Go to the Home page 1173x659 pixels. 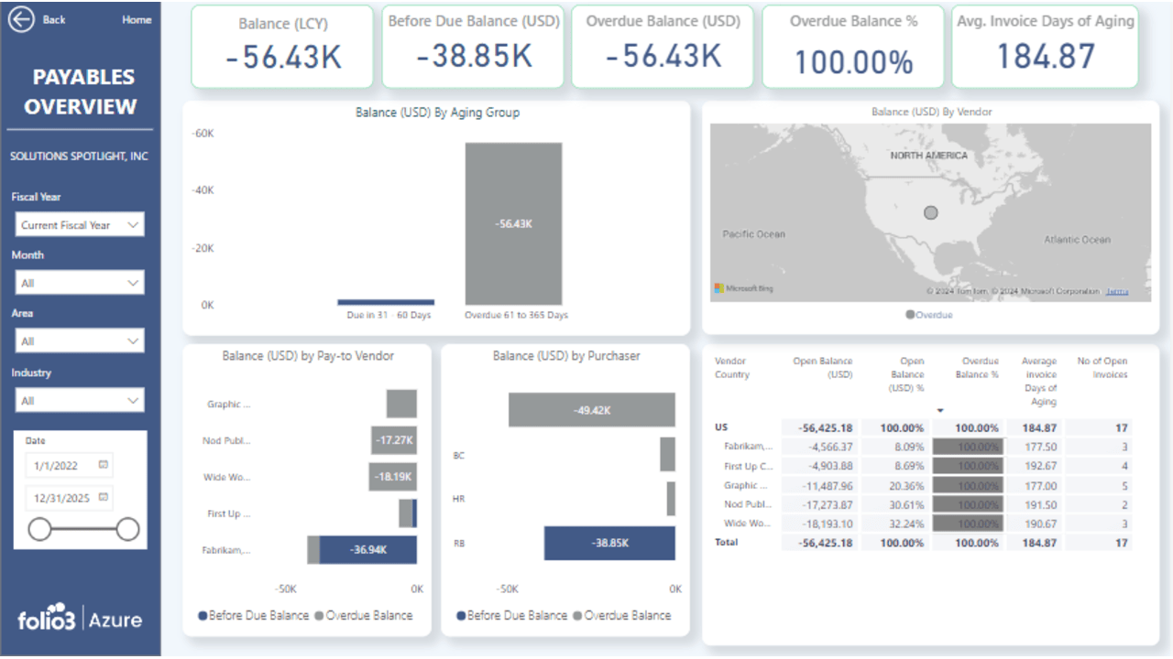tap(137, 19)
